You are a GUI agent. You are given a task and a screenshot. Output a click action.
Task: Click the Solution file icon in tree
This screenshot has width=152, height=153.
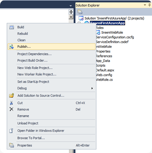(x=81, y=18)
